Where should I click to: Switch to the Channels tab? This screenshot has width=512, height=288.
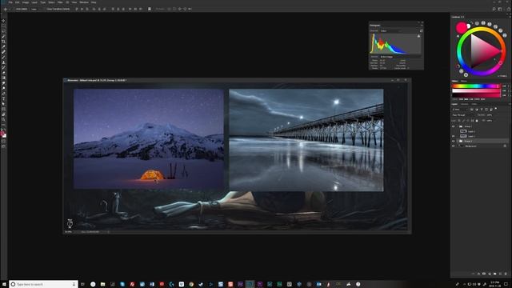click(464, 104)
